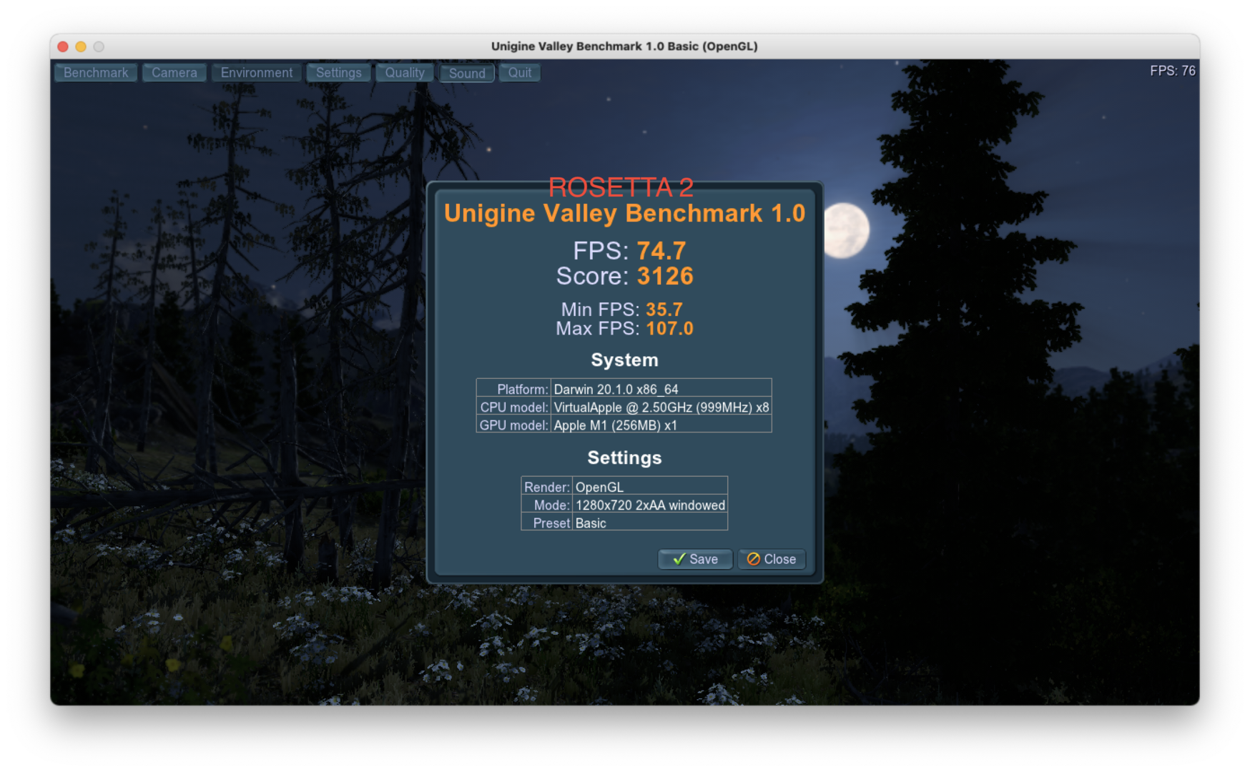
Task: Click the Preset value Basic
Action: click(x=591, y=523)
